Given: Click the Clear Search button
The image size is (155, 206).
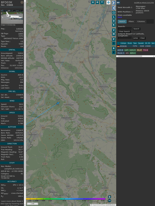Looking at the screenshot, I should (x=124, y=32).
